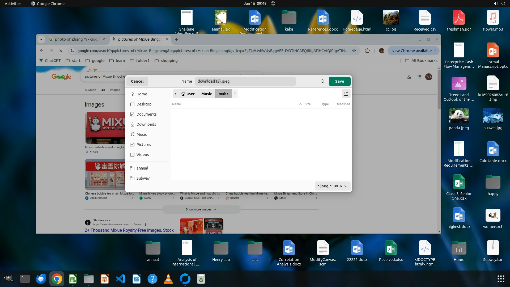
Task: Open the Chrome extensions puzzle icon
Action: (367, 51)
